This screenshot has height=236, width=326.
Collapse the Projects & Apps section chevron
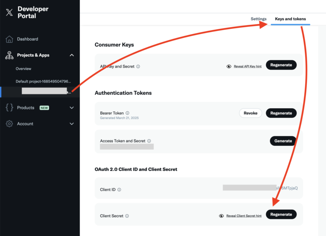pyautogui.click(x=72, y=55)
